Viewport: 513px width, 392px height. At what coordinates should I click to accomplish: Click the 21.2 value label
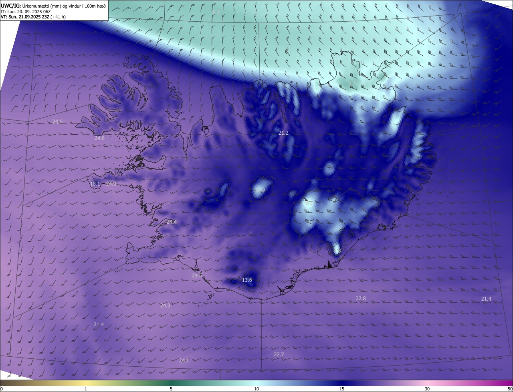(283, 133)
